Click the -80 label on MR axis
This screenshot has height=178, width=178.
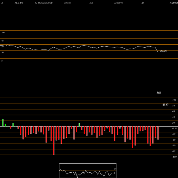(174, 151)
